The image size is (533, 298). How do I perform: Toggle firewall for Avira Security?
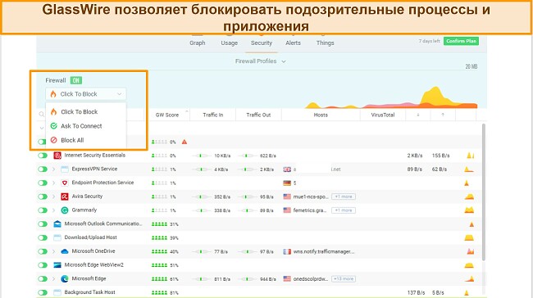(43, 196)
